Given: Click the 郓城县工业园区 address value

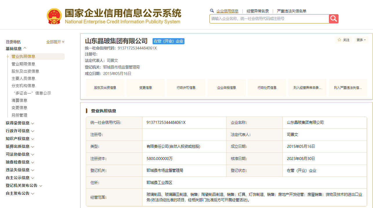Looking at the screenshot, I should 160,183.
